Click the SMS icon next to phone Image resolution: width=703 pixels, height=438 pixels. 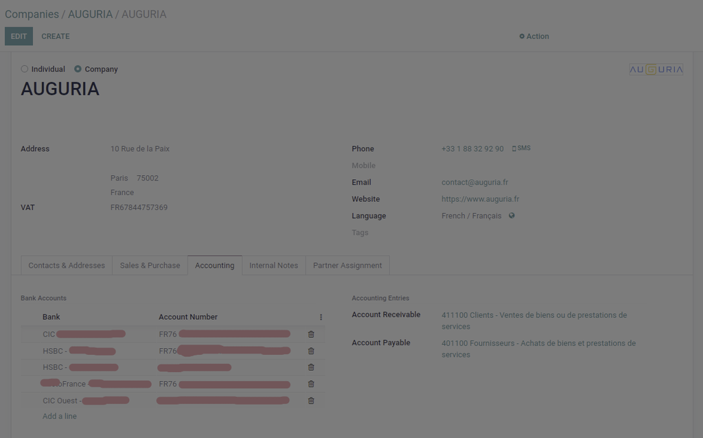(521, 148)
